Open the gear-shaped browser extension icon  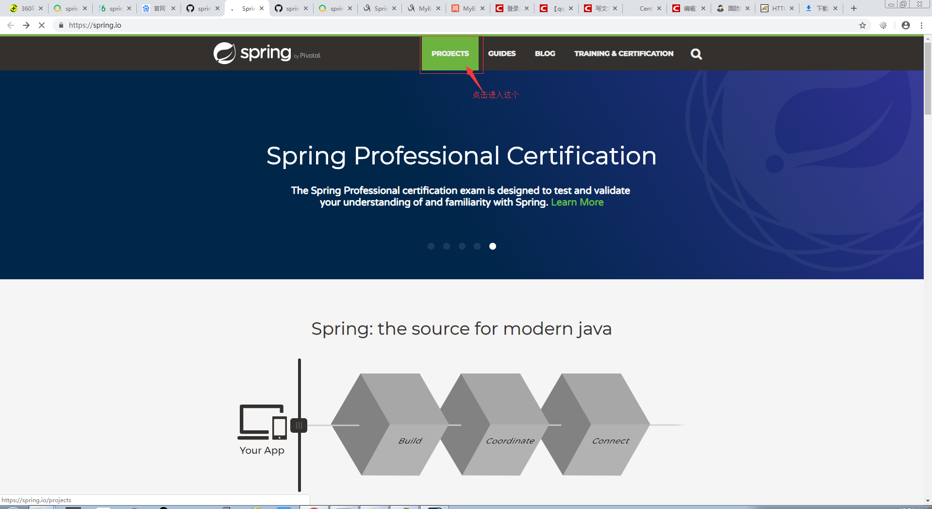(x=883, y=25)
